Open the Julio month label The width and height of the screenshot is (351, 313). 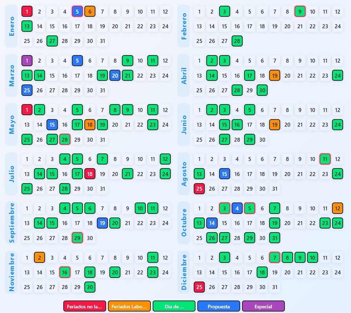[11, 174]
